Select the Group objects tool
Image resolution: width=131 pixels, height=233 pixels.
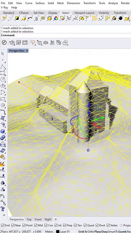point(3,183)
